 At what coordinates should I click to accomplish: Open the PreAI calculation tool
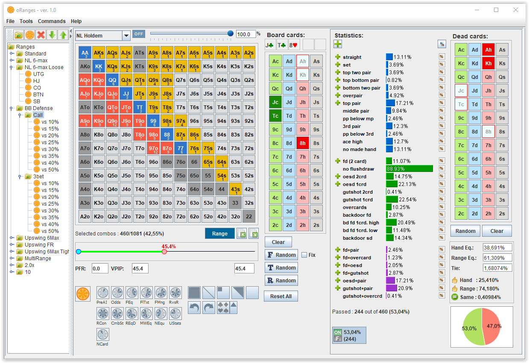(x=103, y=293)
